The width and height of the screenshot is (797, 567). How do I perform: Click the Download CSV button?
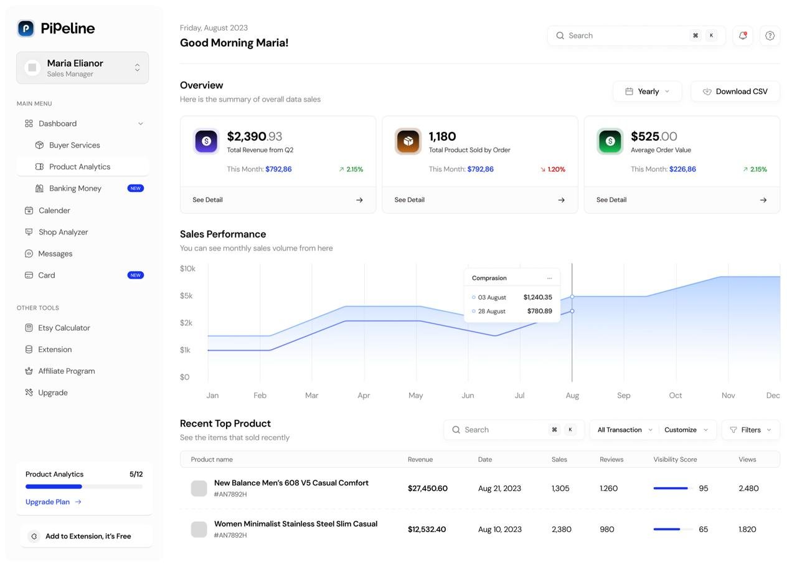click(x=735, y=92)
